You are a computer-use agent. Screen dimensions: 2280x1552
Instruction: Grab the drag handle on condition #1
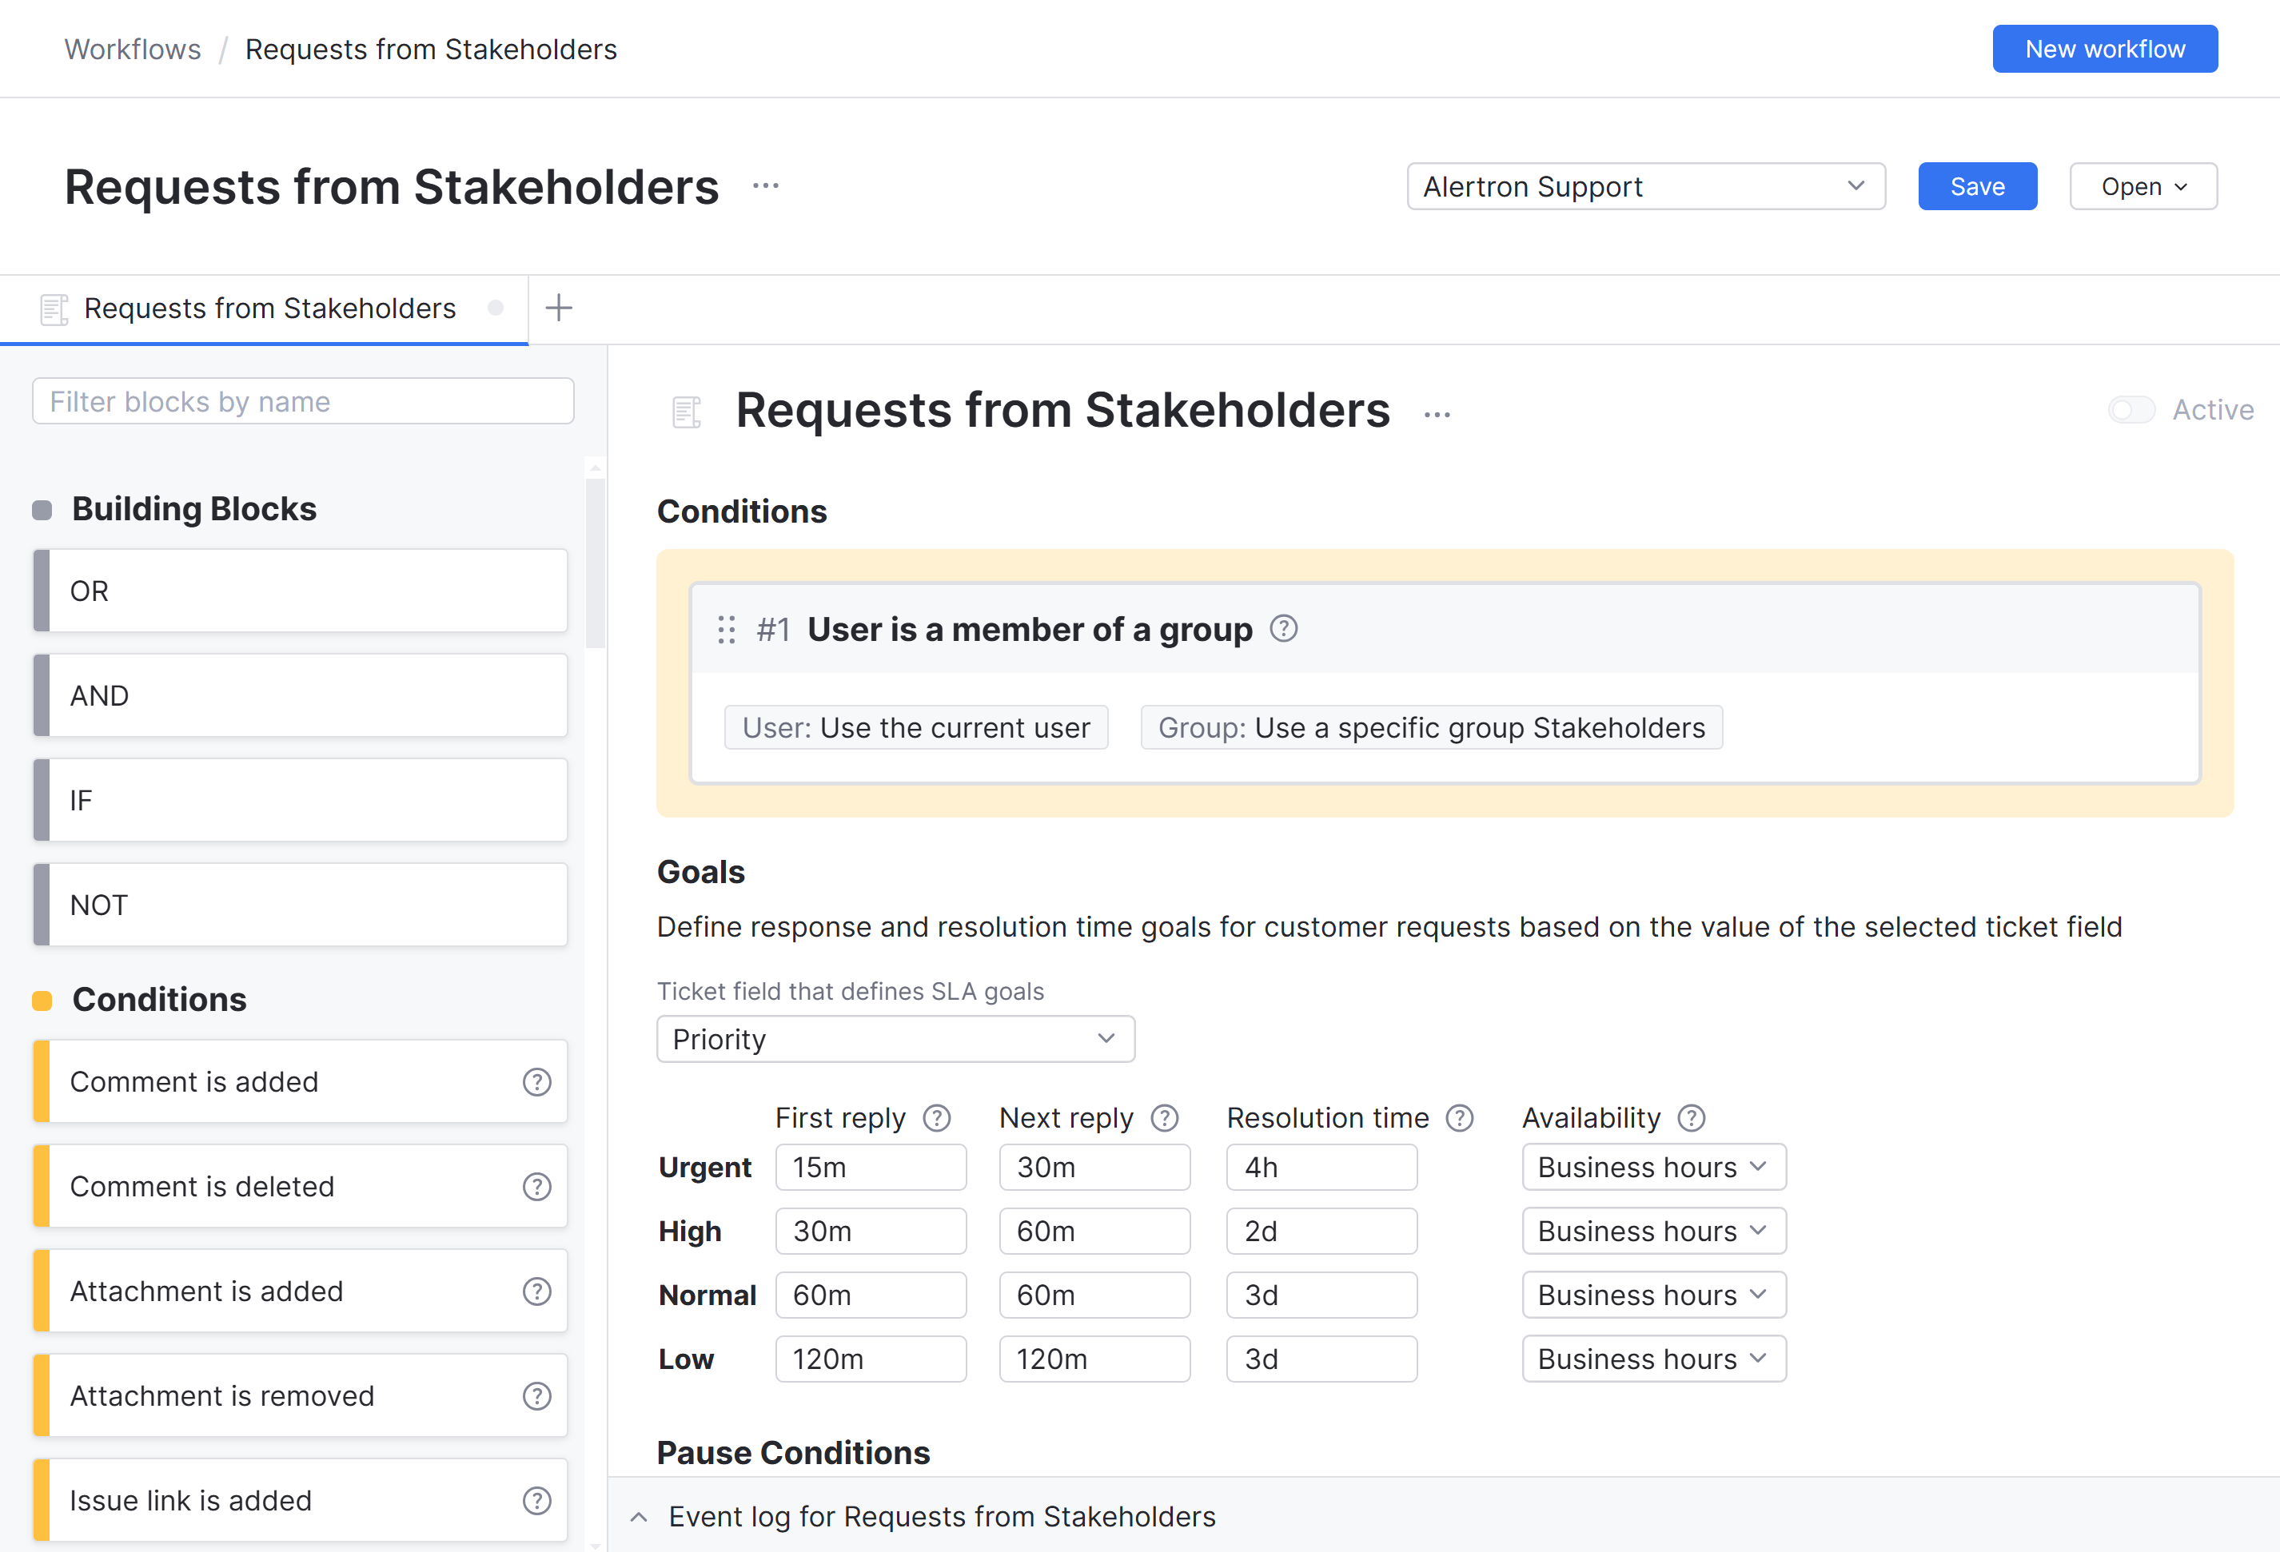[x=726, y=629]
